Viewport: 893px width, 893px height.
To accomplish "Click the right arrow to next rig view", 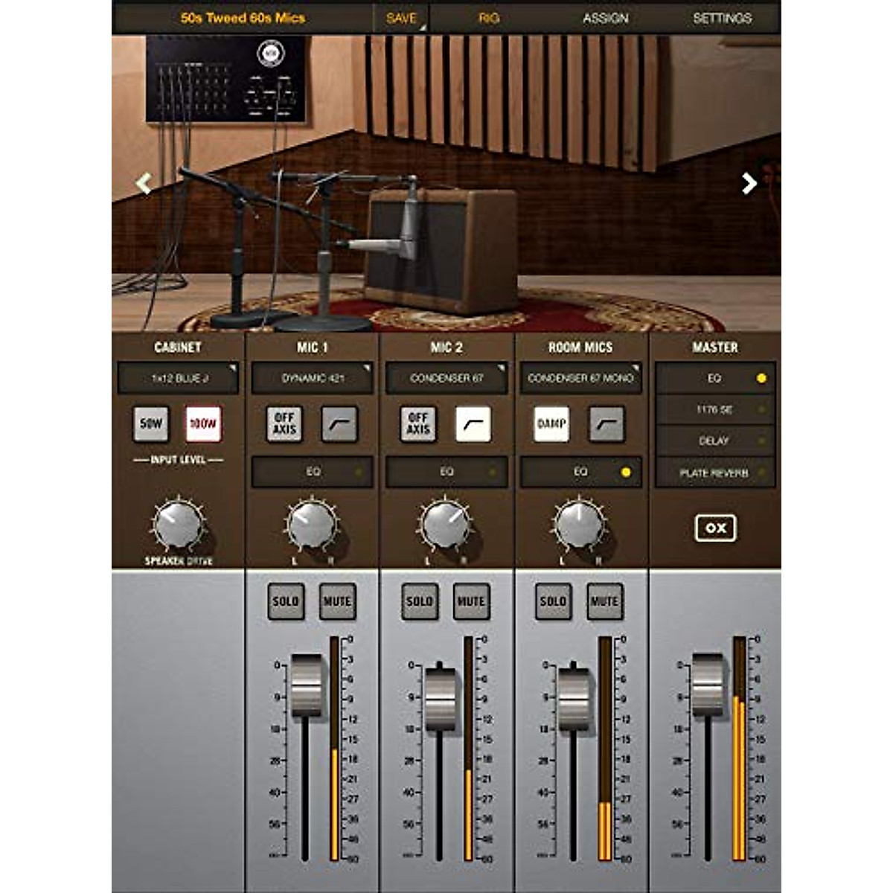I will click(x=749, y=183).
